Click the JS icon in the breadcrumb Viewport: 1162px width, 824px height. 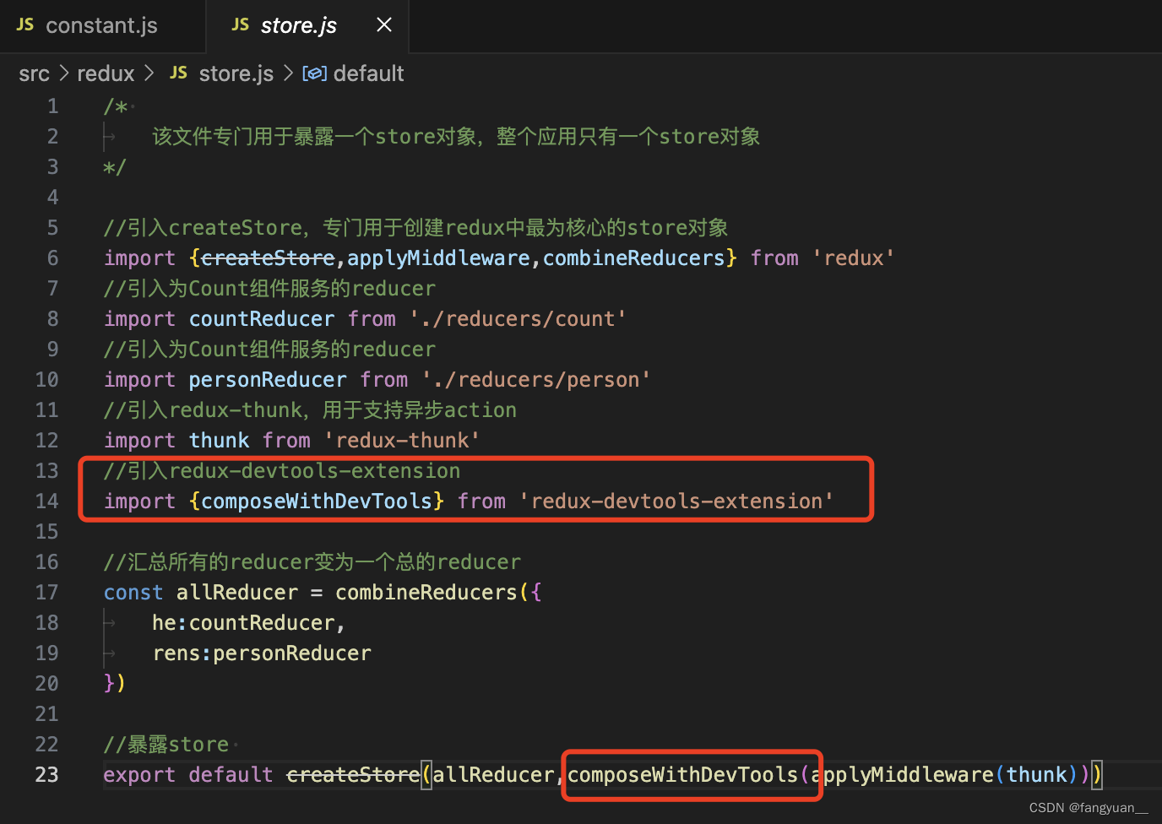point(178,73)
